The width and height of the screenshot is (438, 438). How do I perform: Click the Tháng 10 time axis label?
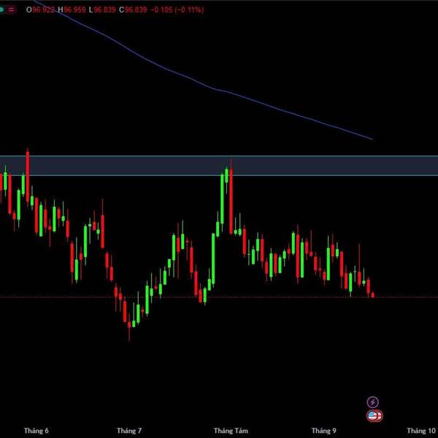421,431
